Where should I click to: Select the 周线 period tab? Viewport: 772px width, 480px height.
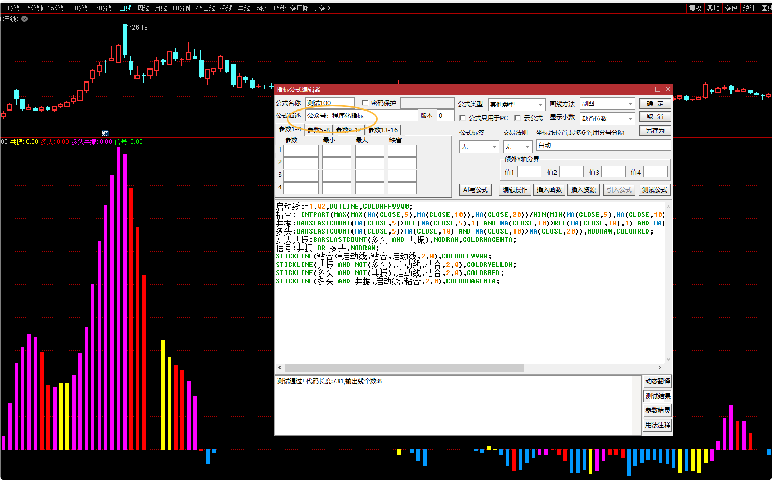tap(143, 8)
